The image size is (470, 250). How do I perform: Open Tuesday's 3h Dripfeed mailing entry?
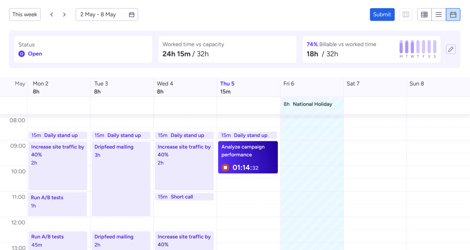click(121, 179)
